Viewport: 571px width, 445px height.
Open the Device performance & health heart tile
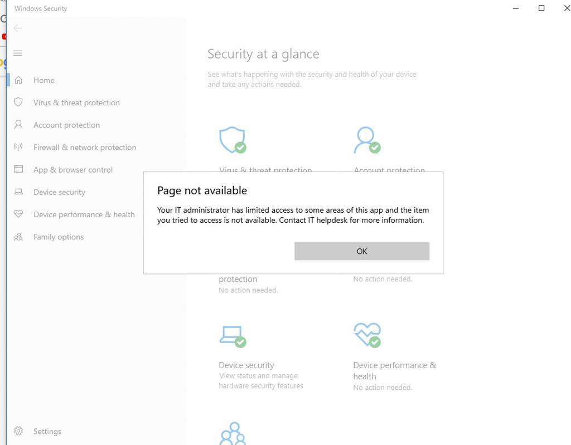point(366,335)
